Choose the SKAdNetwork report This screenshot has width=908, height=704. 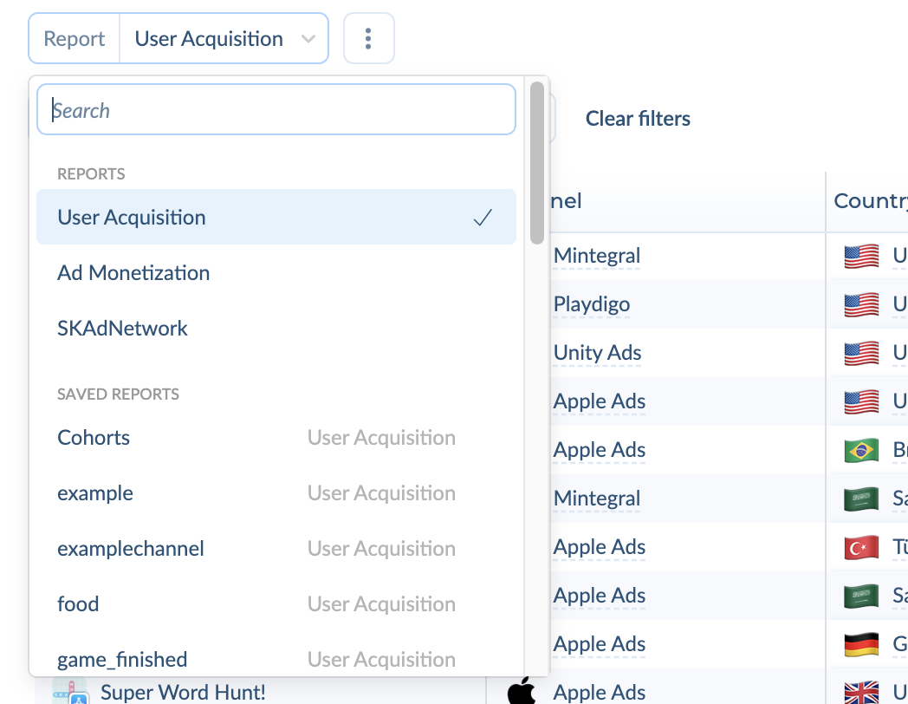pos(276,328)
